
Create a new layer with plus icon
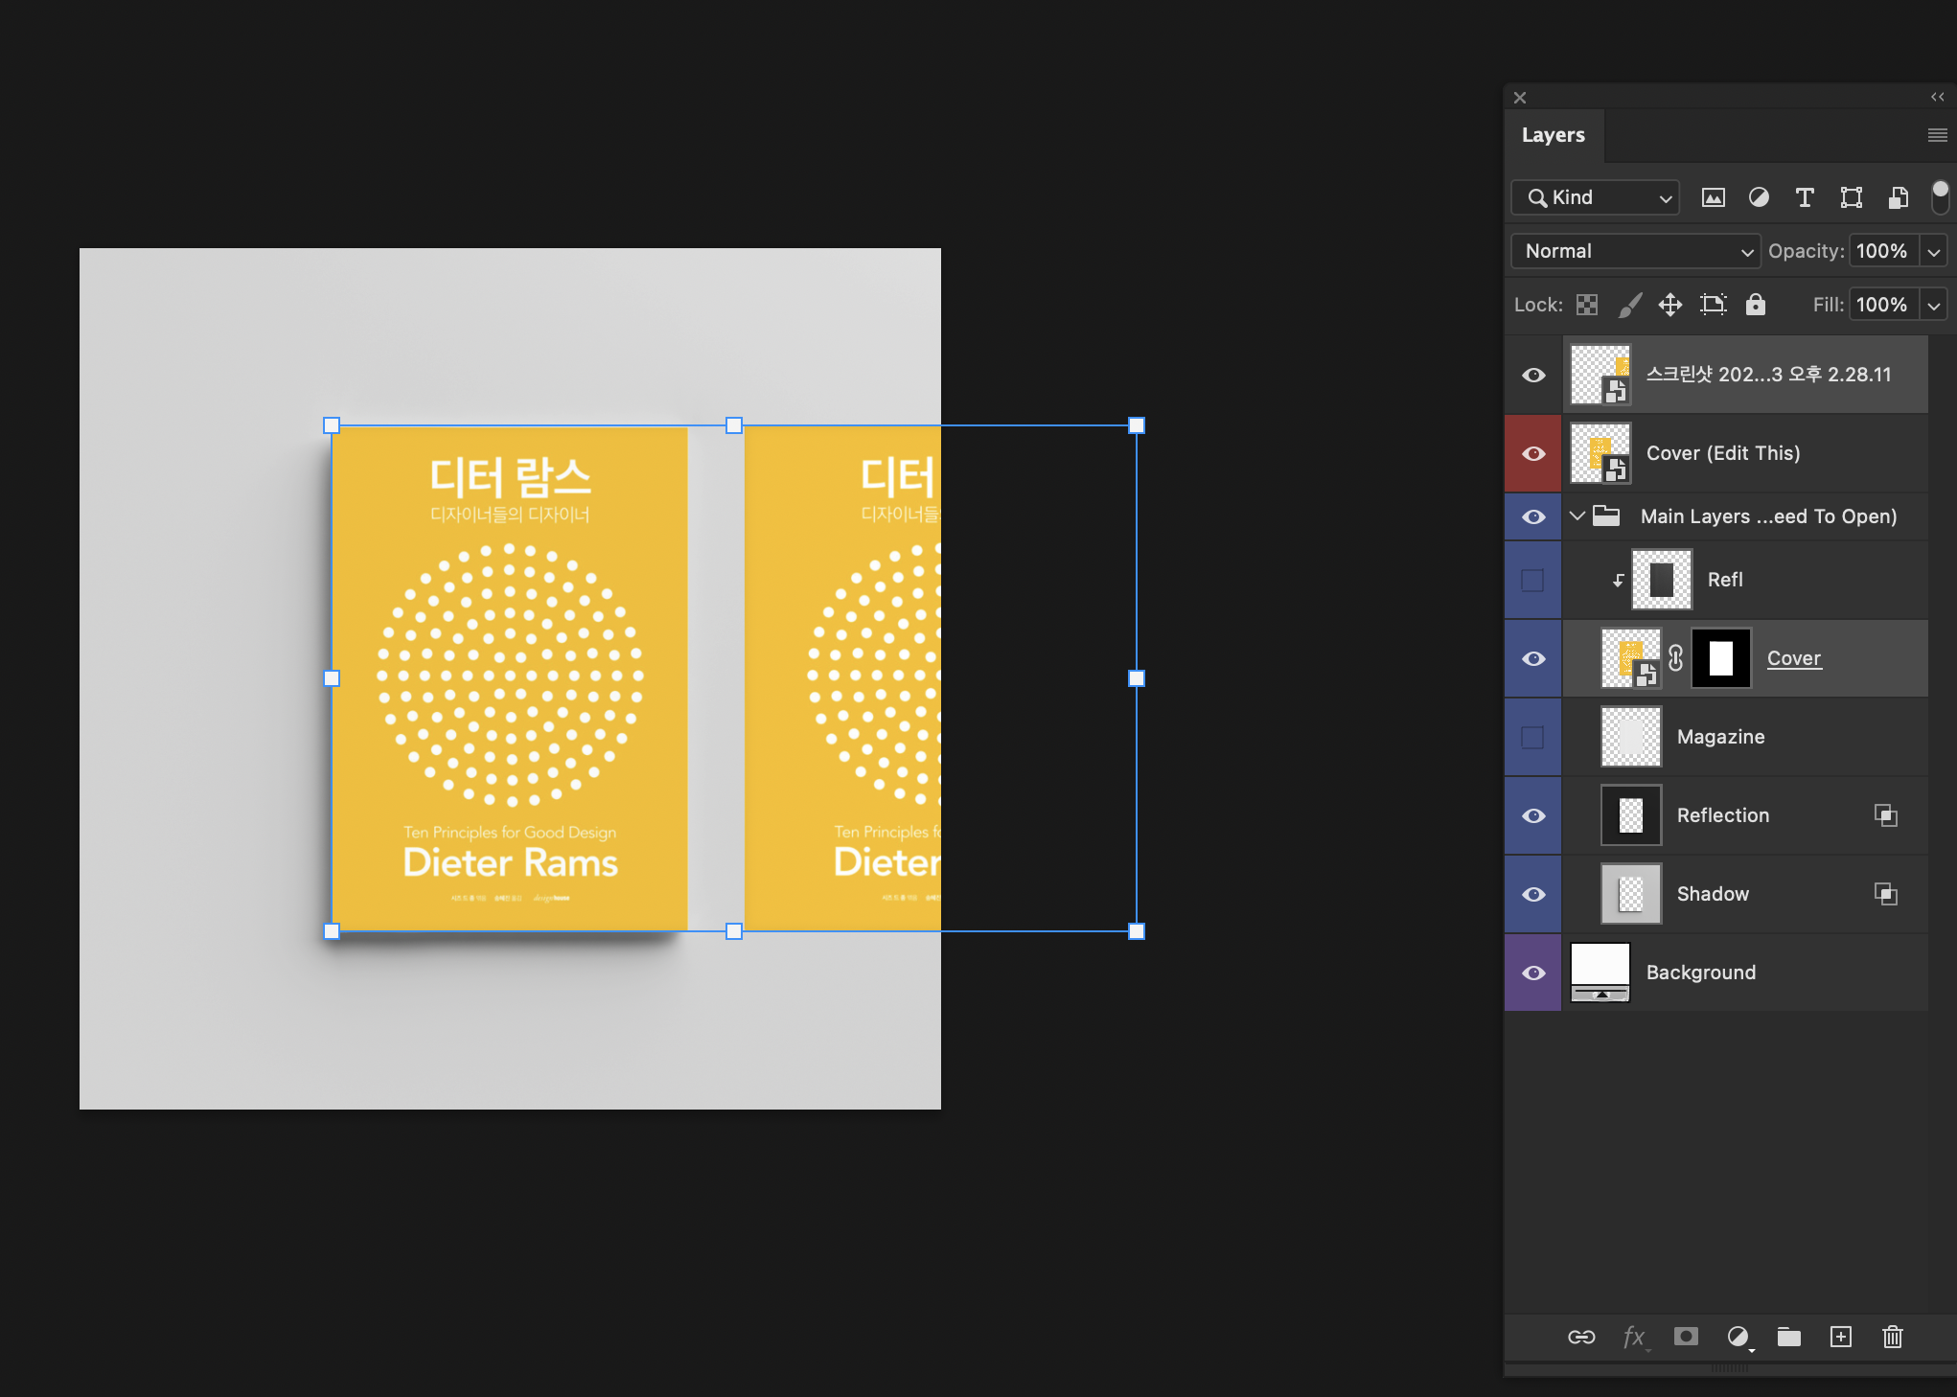click(1840, 1337)
